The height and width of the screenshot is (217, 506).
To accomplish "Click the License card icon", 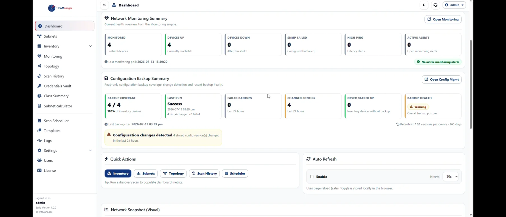I will coord(39,170).
